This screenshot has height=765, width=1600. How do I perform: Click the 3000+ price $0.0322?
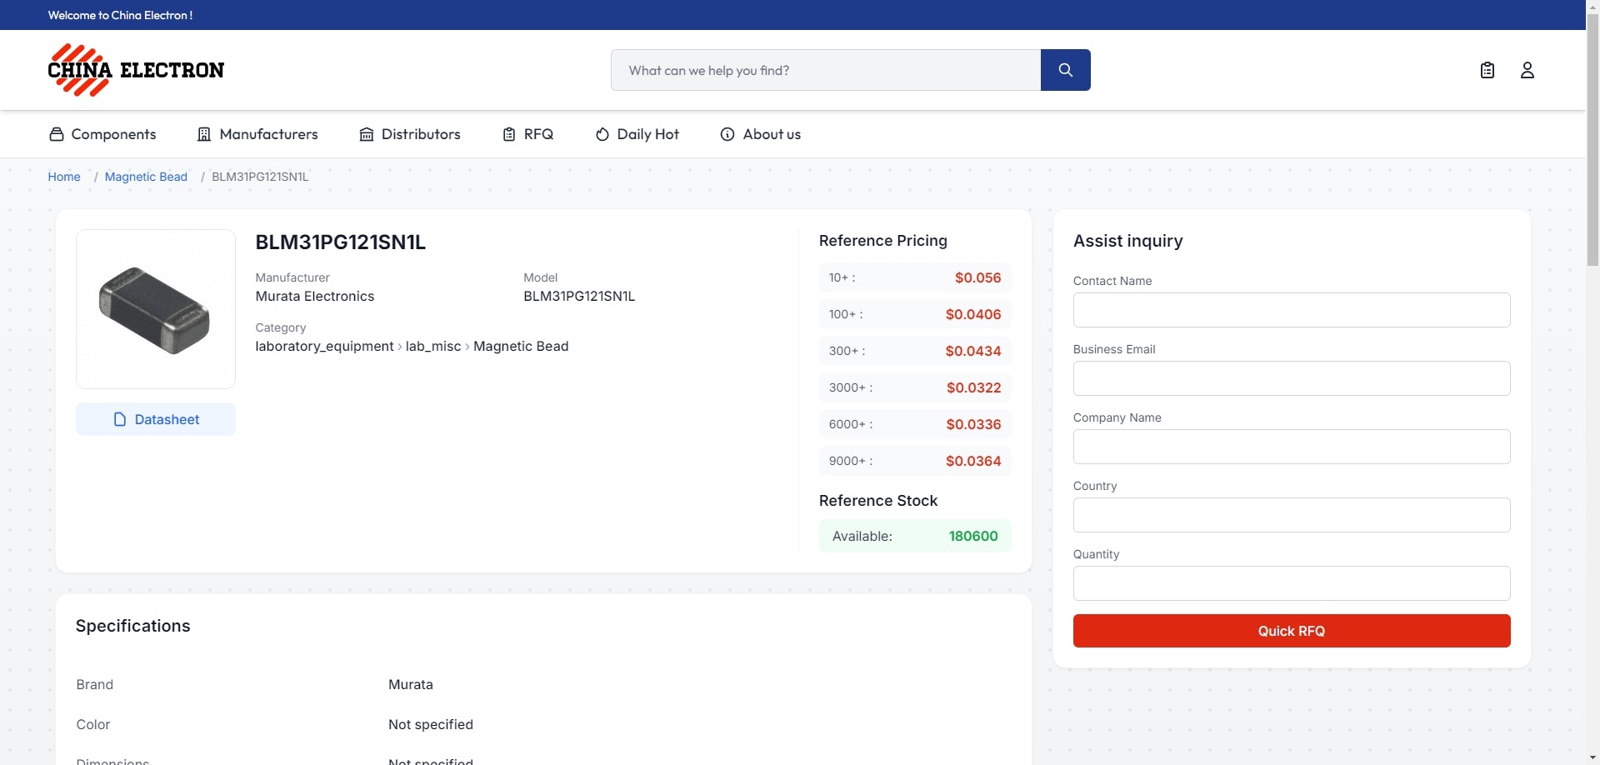973,387
